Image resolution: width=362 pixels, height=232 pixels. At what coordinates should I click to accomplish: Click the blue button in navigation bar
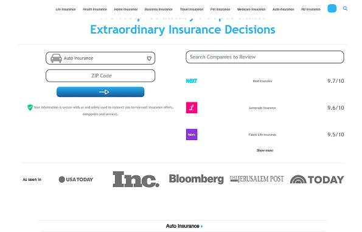(332, 9)
